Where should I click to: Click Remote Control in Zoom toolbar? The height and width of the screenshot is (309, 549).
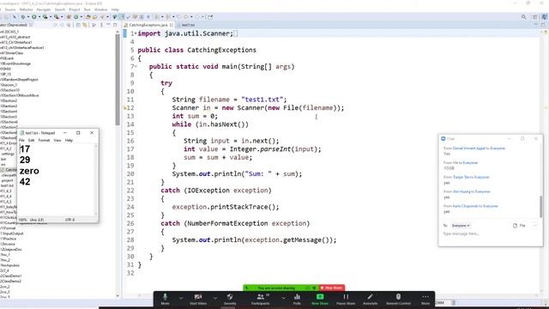pyautogui.click(x=398, y=299)
